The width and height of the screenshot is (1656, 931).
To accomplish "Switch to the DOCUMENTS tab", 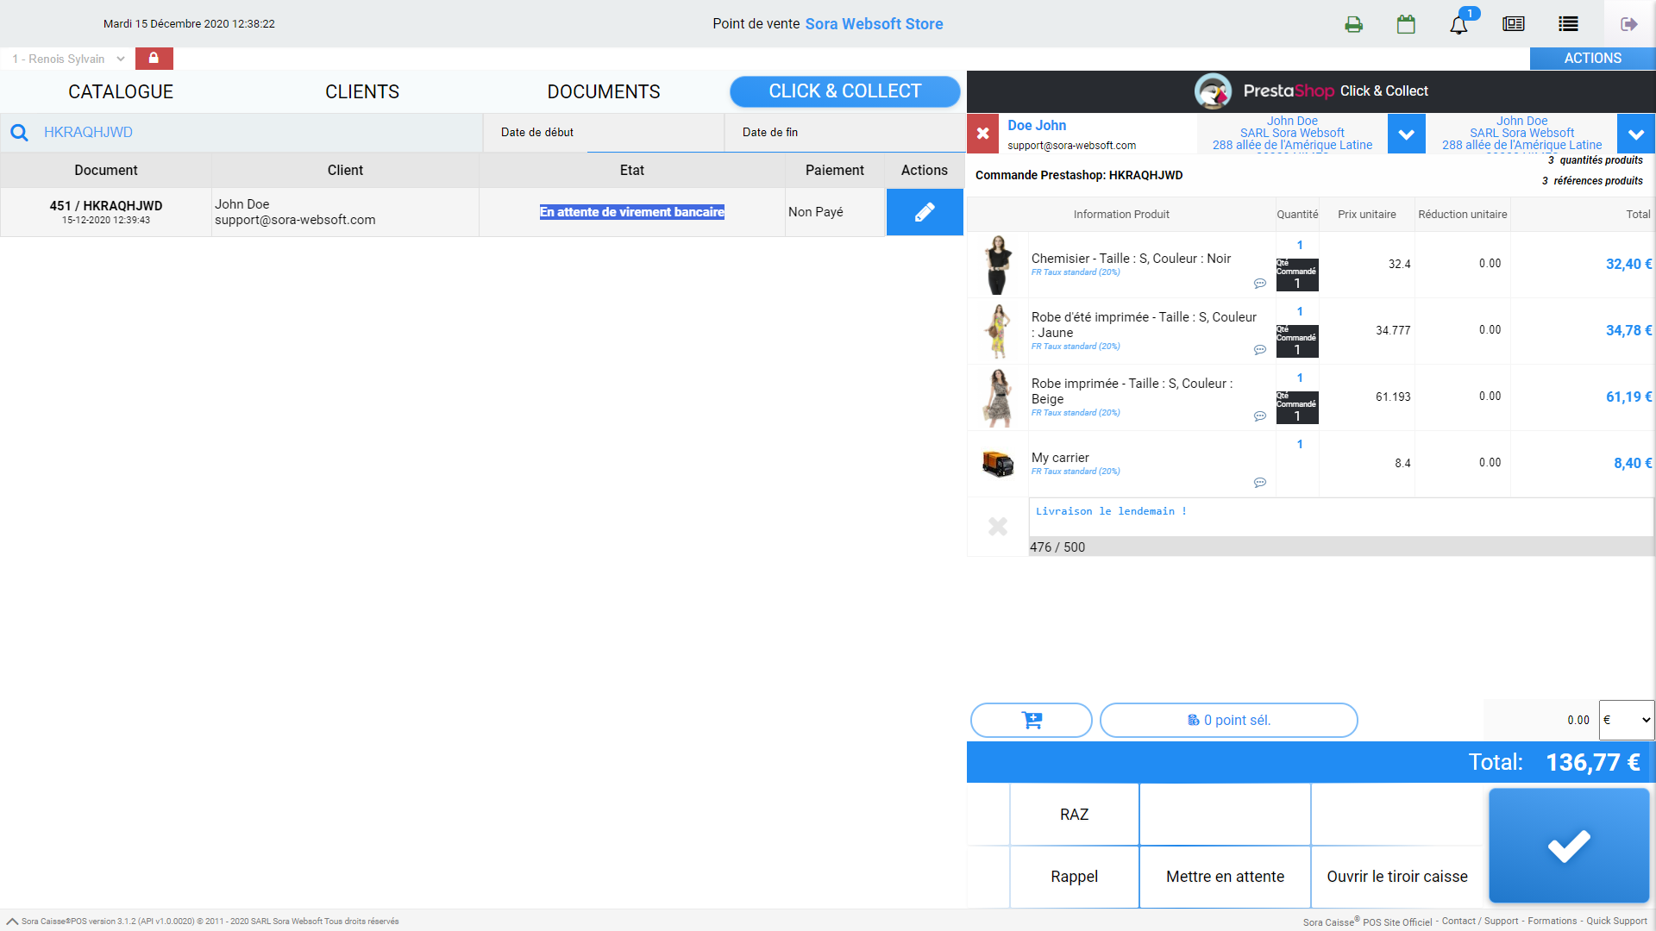I will coord(604,91).
